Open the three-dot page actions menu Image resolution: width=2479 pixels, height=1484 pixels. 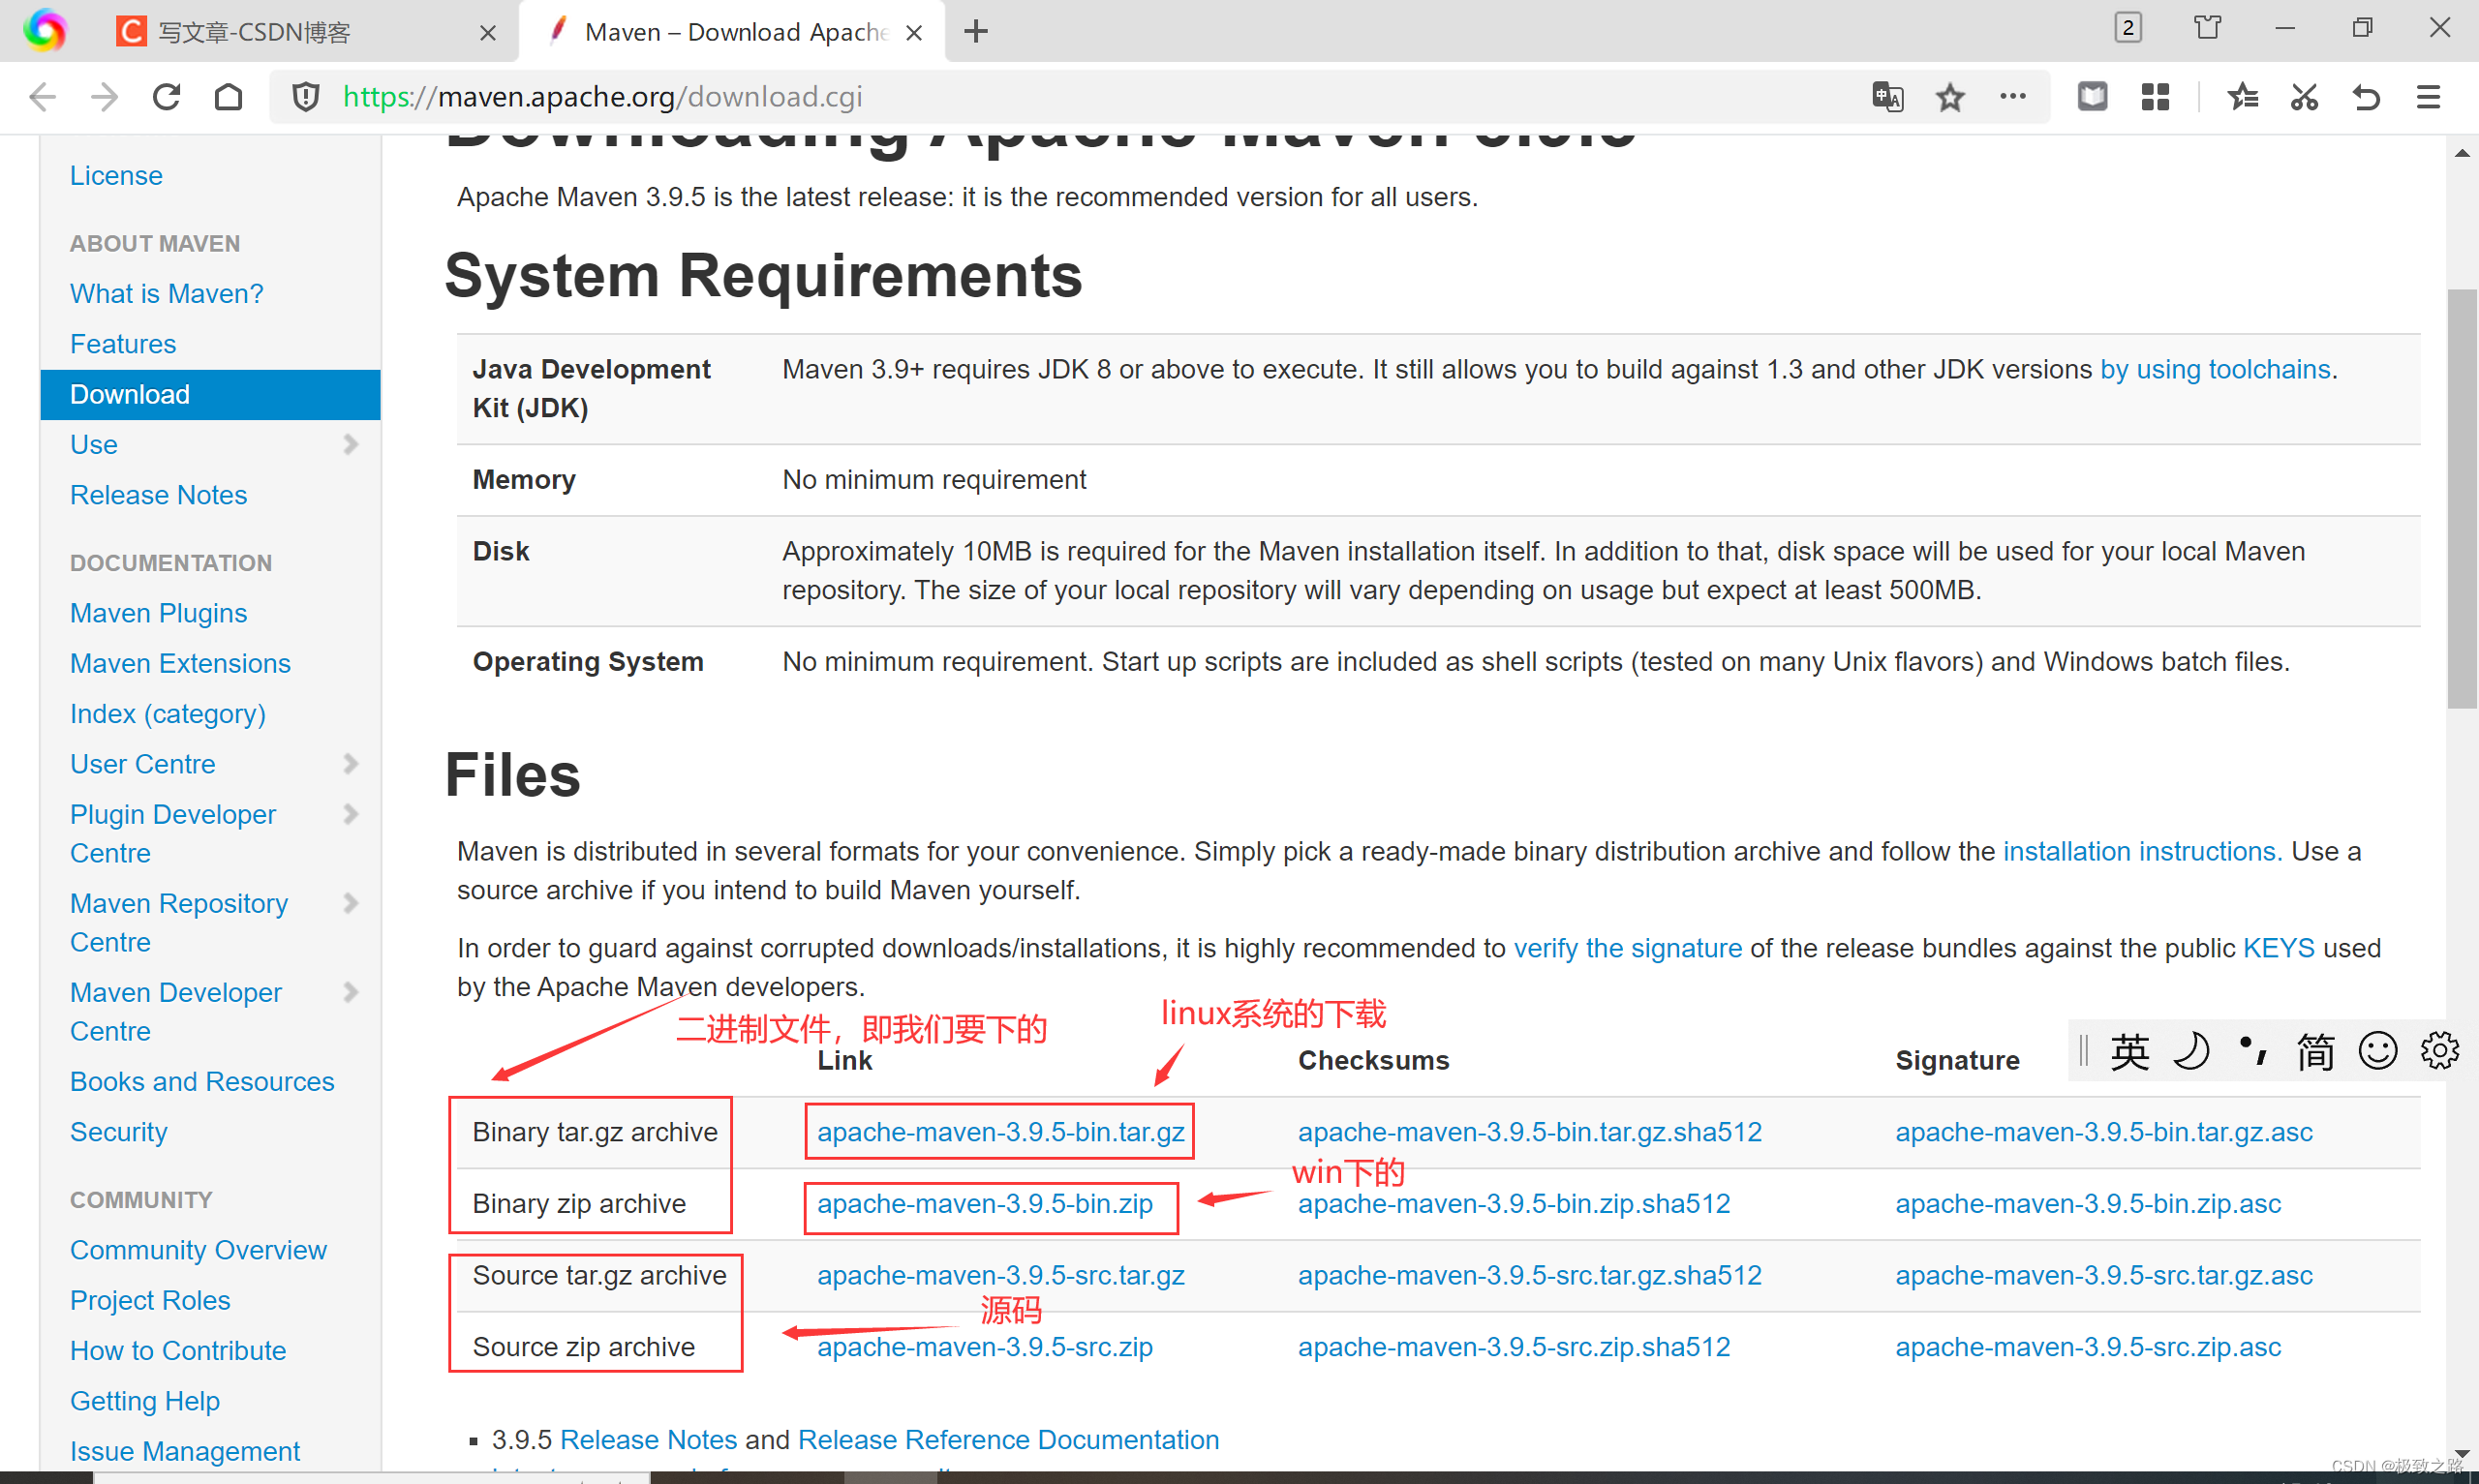(x=2012, y=97)
